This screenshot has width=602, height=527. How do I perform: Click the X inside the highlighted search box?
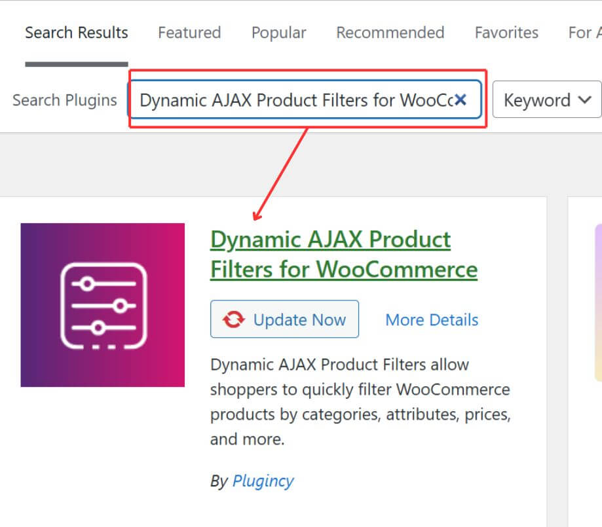click(461, 100)
